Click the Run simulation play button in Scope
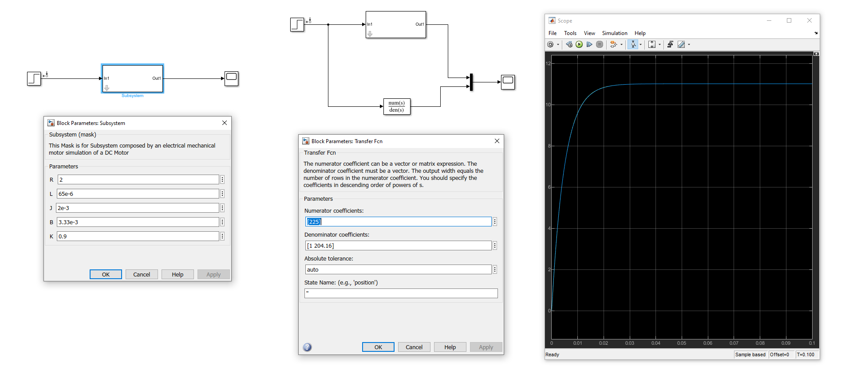The image size is (841, 370). pyautogui.click(x=579, y=44)
